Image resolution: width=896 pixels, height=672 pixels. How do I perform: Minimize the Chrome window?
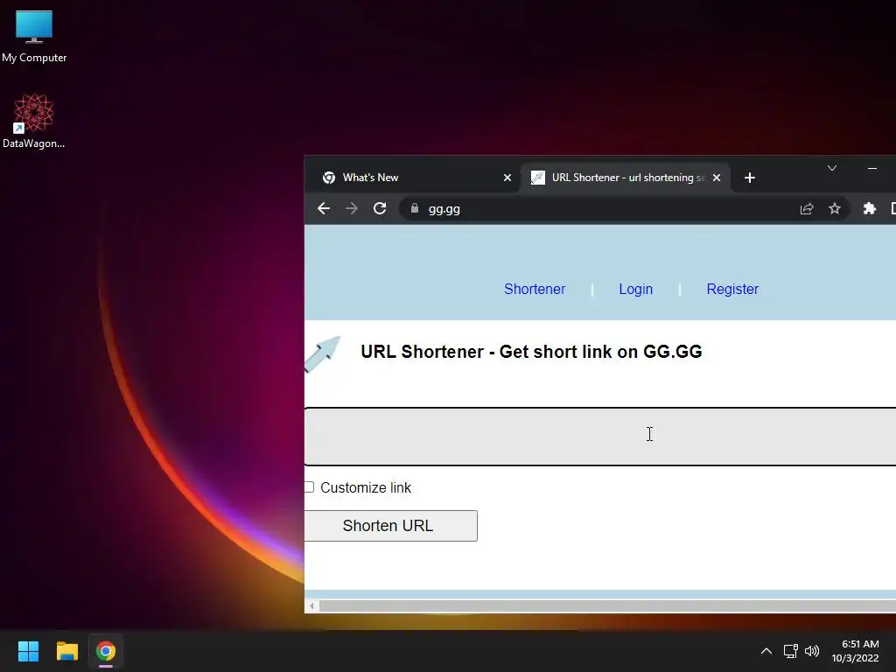click(872, 169)
